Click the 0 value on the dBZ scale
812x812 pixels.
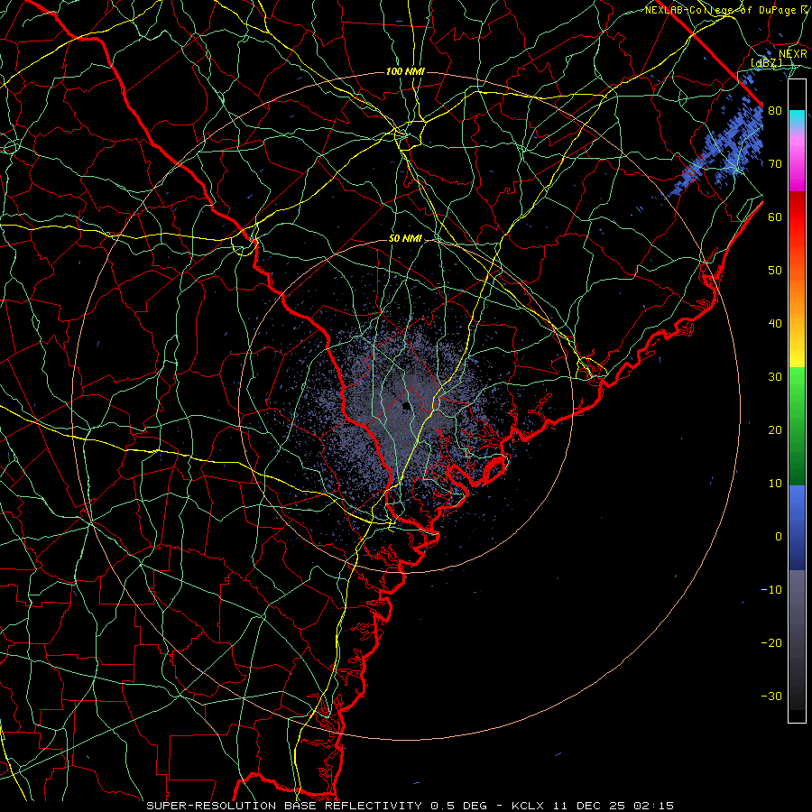pos(779,537)
